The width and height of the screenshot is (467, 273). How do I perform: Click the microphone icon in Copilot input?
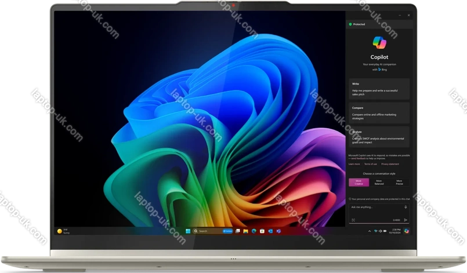point(406,207)
